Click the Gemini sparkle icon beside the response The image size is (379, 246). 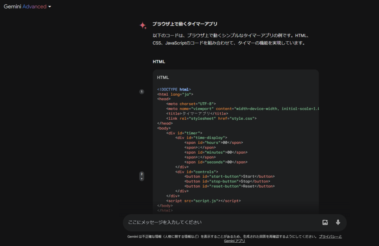pyautogui.click(x=143, y=25)
